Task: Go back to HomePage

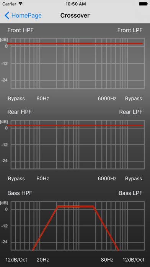Action: pos(23,15)
